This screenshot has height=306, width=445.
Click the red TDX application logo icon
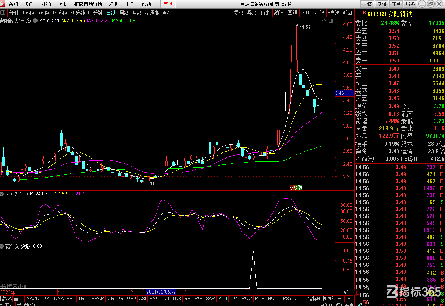pos(3,4)
